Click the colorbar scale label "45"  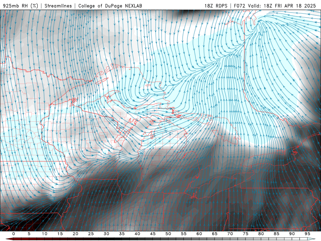[x=153, y=234]
